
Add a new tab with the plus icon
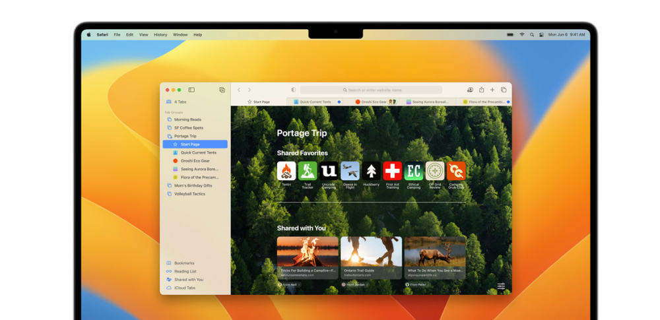(492, 90)
